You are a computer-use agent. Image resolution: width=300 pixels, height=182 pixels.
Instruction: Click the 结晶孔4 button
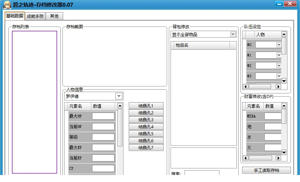pos(146,127)
